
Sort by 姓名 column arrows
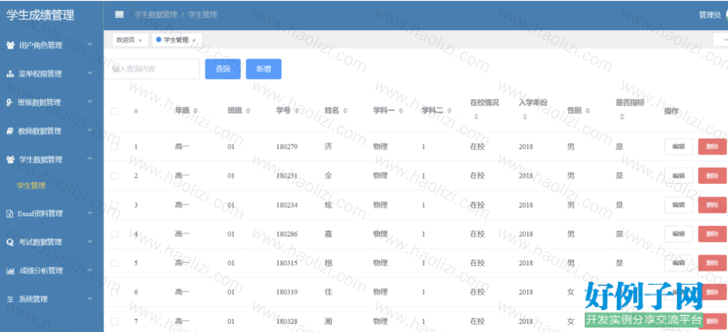(345, 111)
